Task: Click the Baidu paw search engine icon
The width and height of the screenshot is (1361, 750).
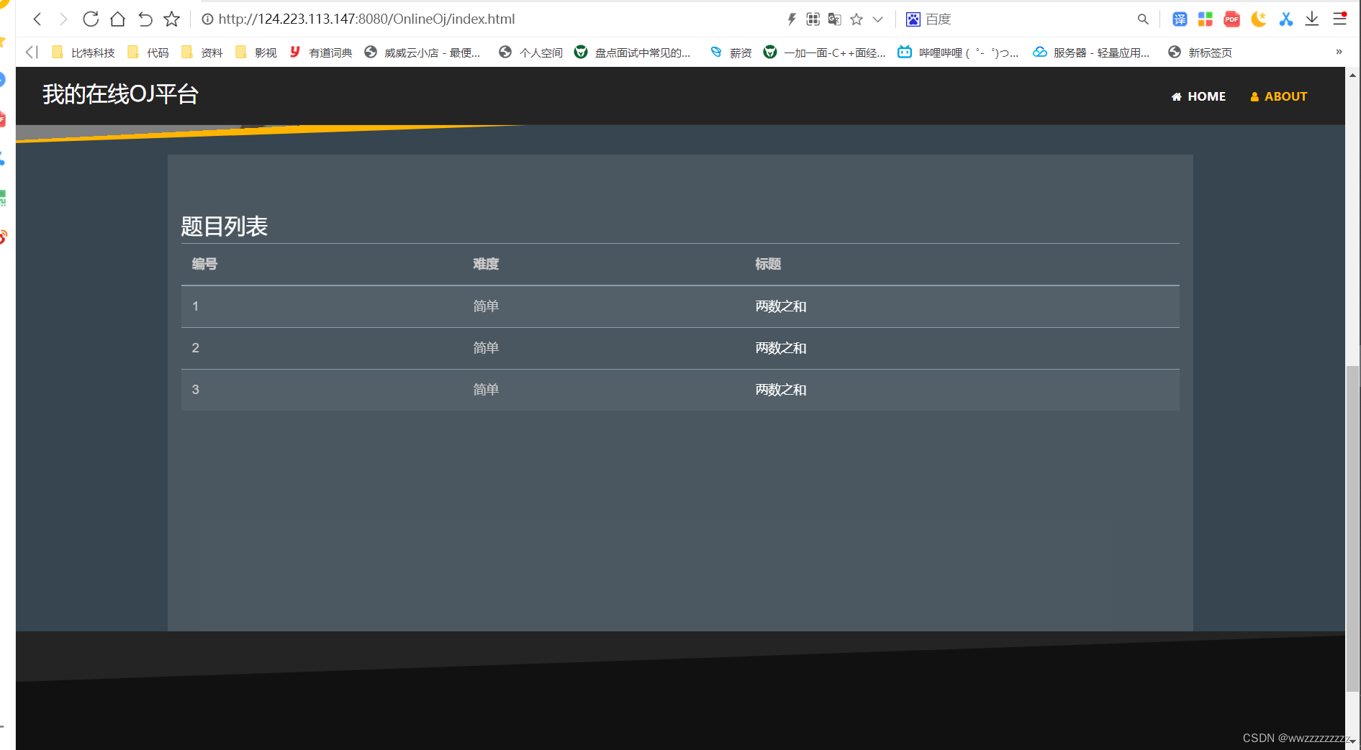Action: click(x=913, y=19)
